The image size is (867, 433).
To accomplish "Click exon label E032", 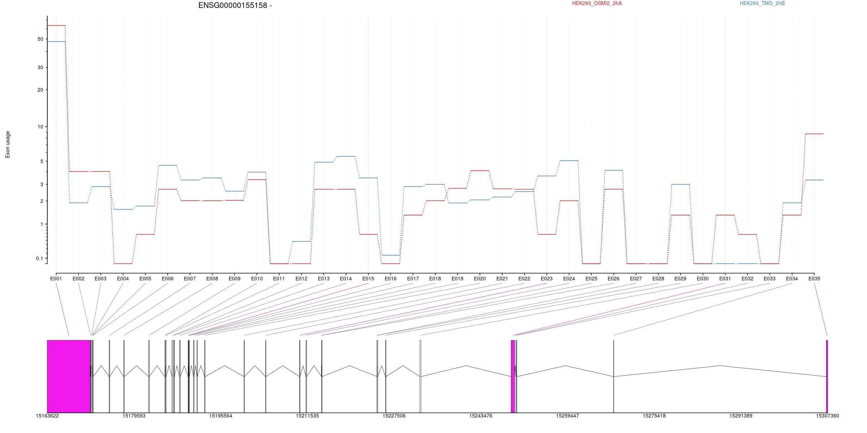I will coord(747,279).
